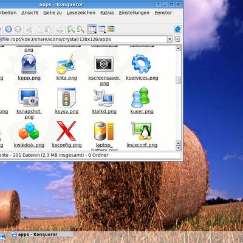This screenshot has height=243, width=243.
Task: Open the Fenster menu
Action: (163, 13)
